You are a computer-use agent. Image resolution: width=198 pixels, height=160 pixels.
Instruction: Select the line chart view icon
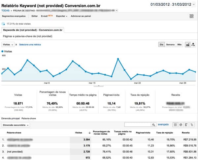click(x=188, y=44)
